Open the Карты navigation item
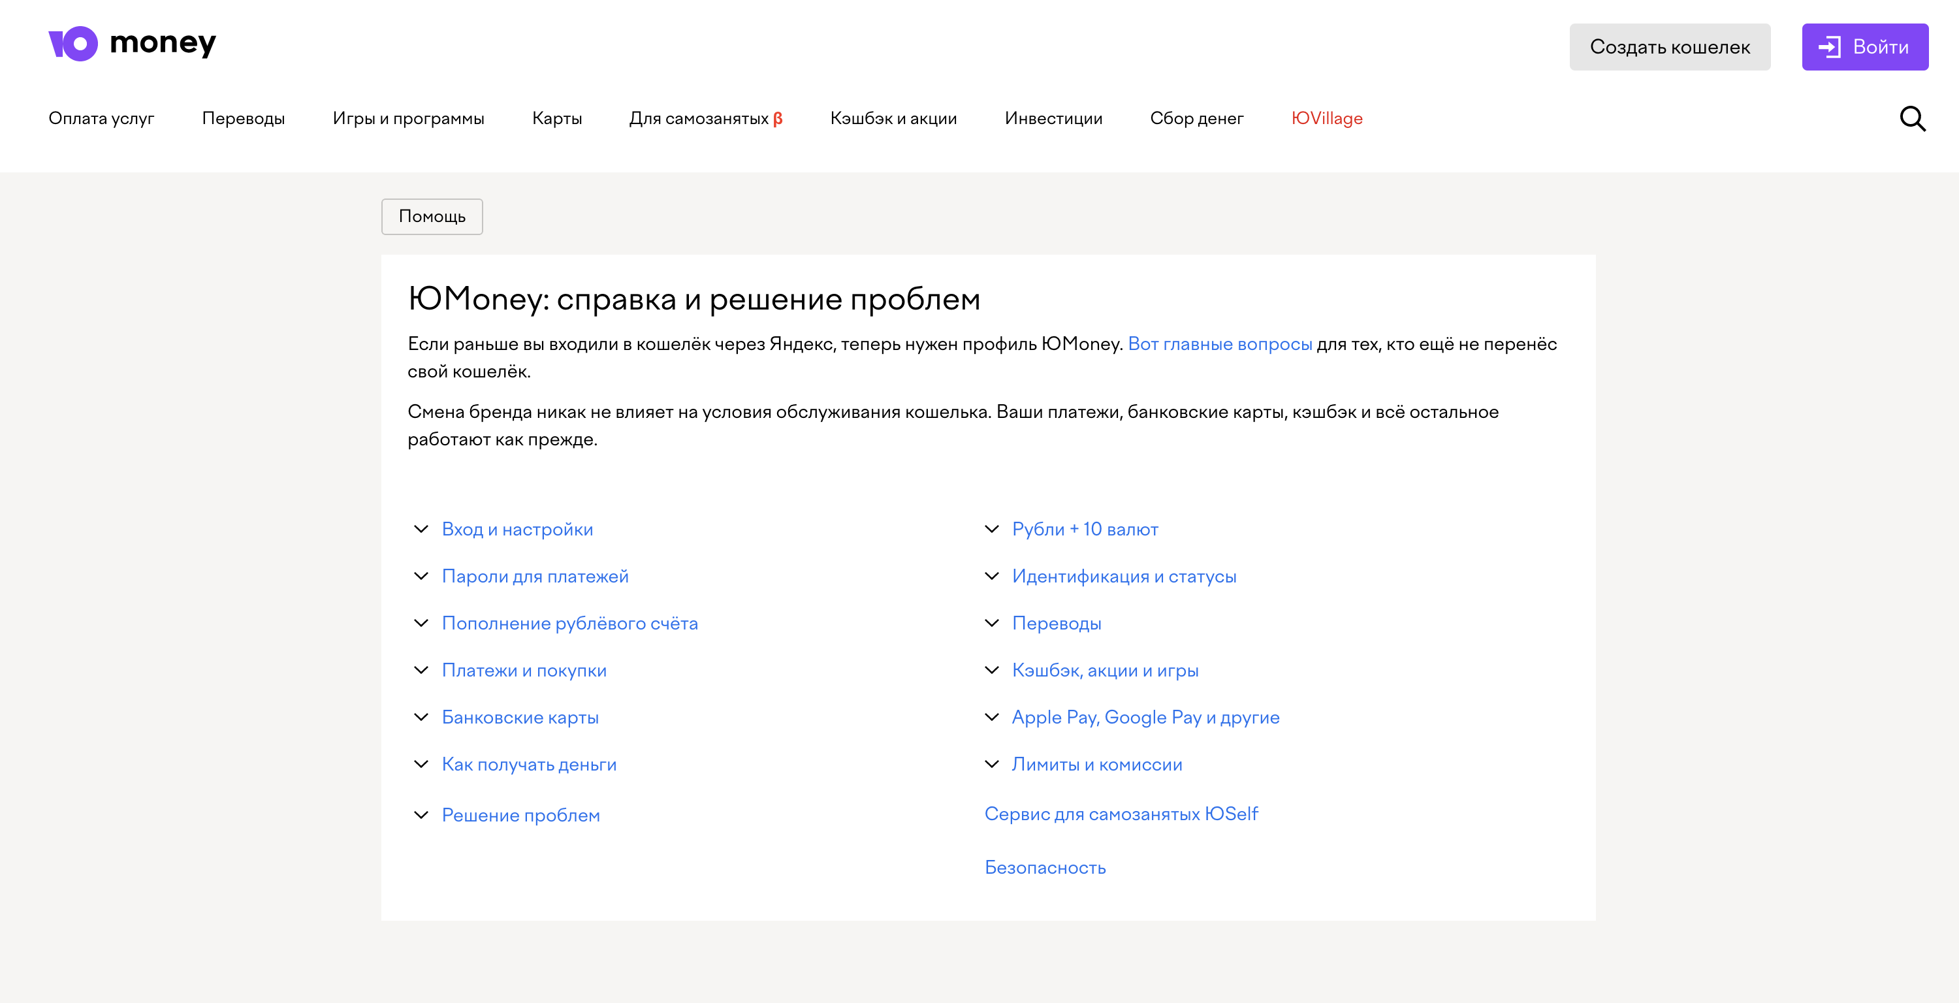 556,119
